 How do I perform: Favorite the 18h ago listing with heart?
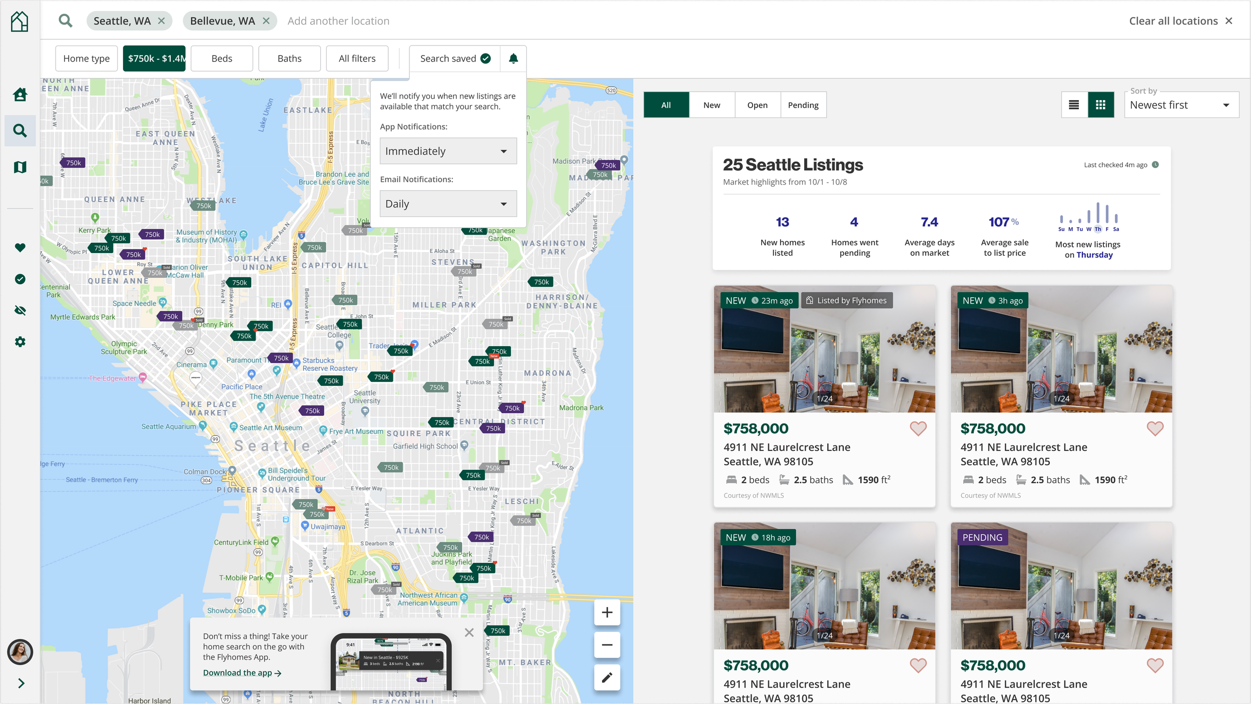click(918, 665)
